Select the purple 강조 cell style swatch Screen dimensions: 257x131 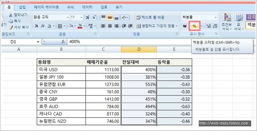coord(251,17)
